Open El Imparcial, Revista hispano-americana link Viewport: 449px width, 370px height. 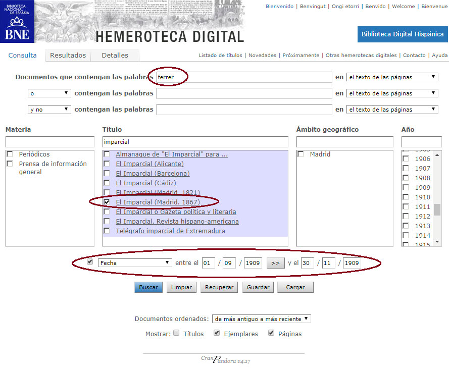click(x=177, y=221)
